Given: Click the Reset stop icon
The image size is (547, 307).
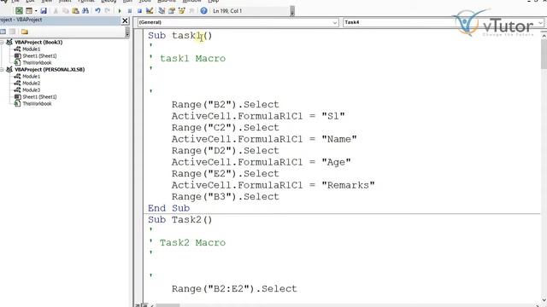Looking at the screenshot, I should pos(139,11).
